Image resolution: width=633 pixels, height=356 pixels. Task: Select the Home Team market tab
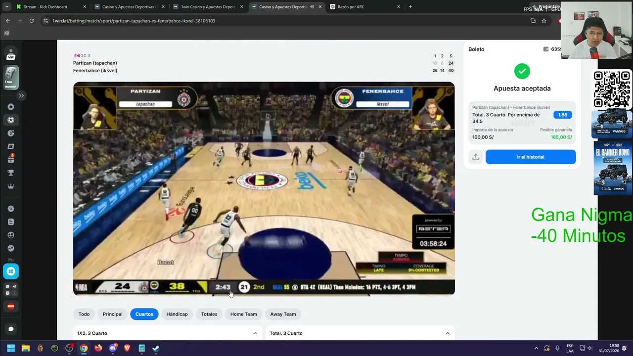243,314
